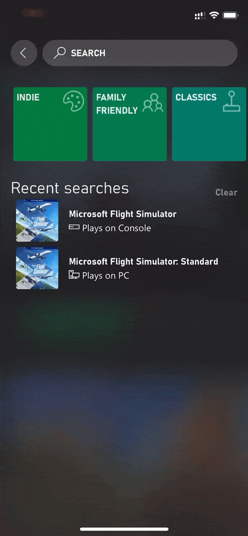Tap the Family Friendly people icon

tap(153, 103)
